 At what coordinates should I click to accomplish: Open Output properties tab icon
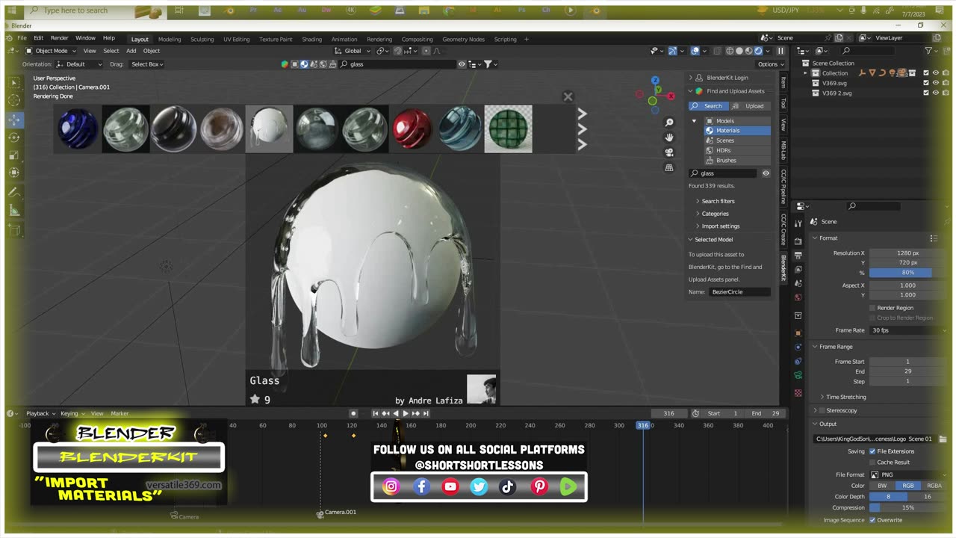[798, 256]
